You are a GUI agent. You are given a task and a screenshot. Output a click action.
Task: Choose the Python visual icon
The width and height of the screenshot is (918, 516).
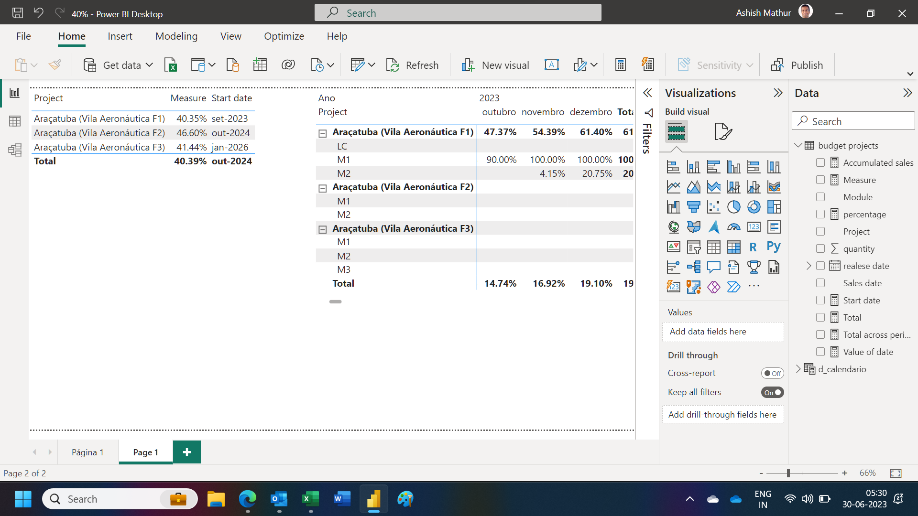(x=774, y=247)
